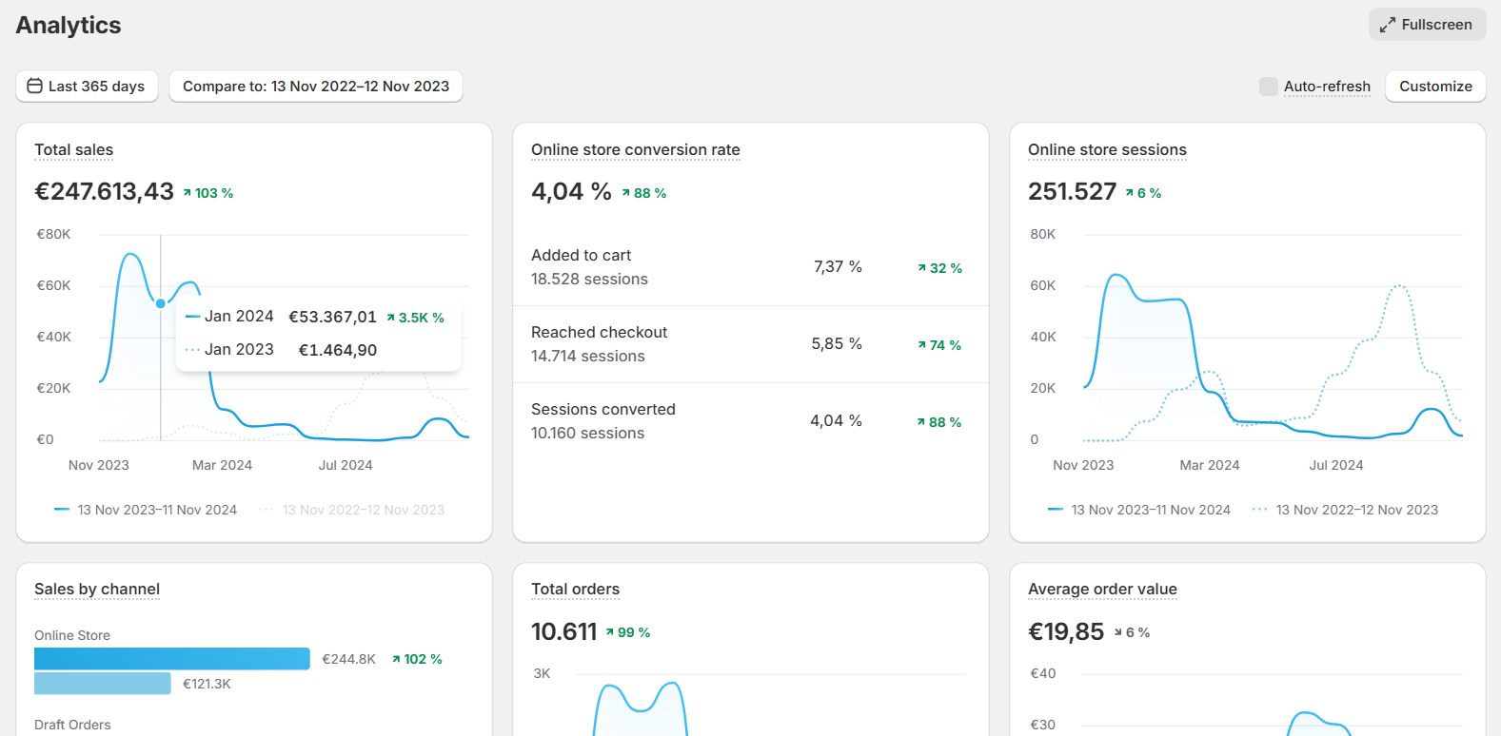This screenshot has width=1501, height=736.
Task: Click the Sessions converted 88 % arrow
Action: (921, 422)
